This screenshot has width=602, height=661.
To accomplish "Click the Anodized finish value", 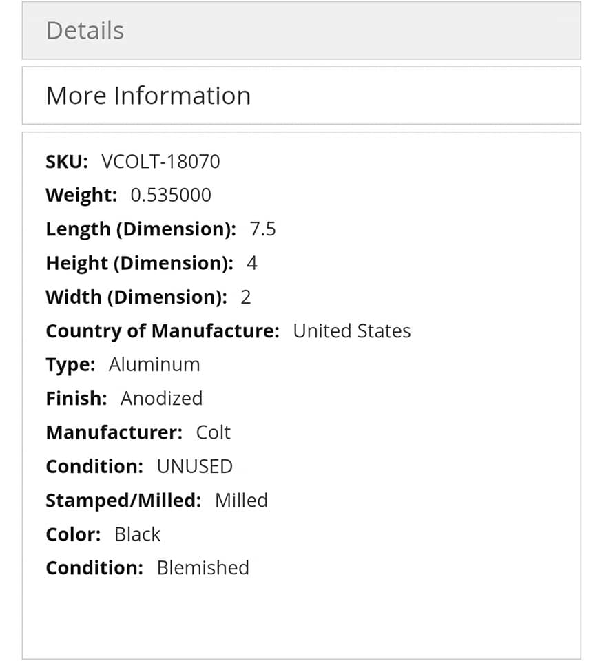I will click(161, 398).
